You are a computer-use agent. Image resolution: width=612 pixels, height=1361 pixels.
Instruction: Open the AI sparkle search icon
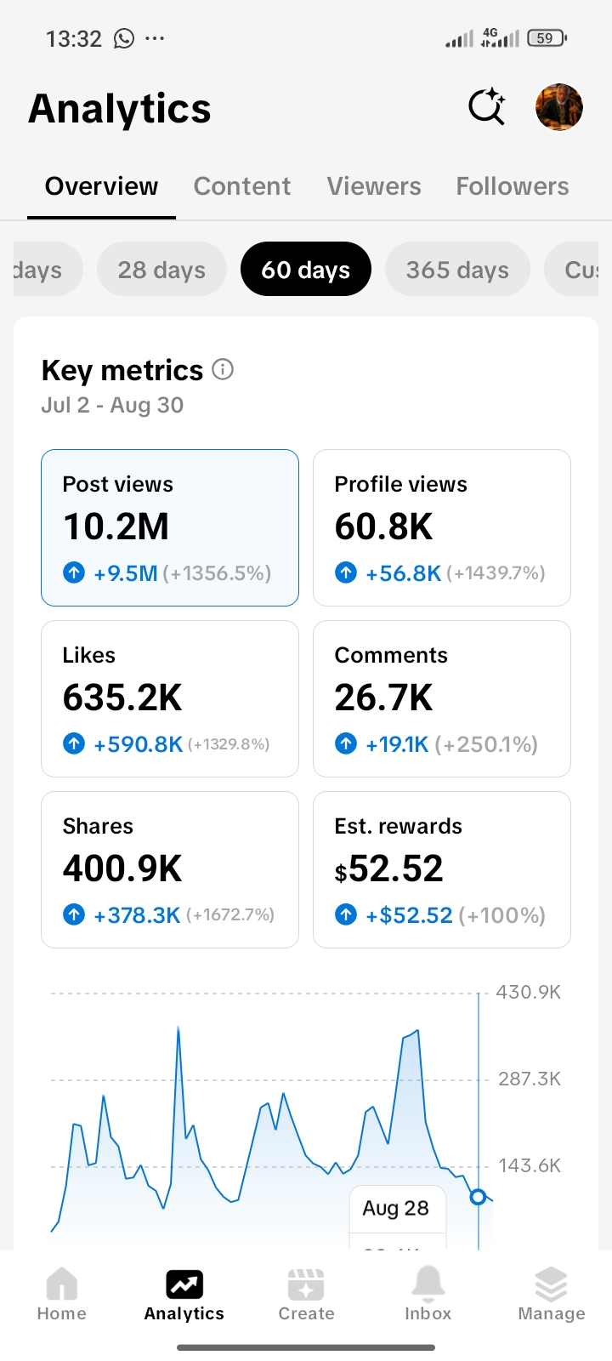pos(487,107)
